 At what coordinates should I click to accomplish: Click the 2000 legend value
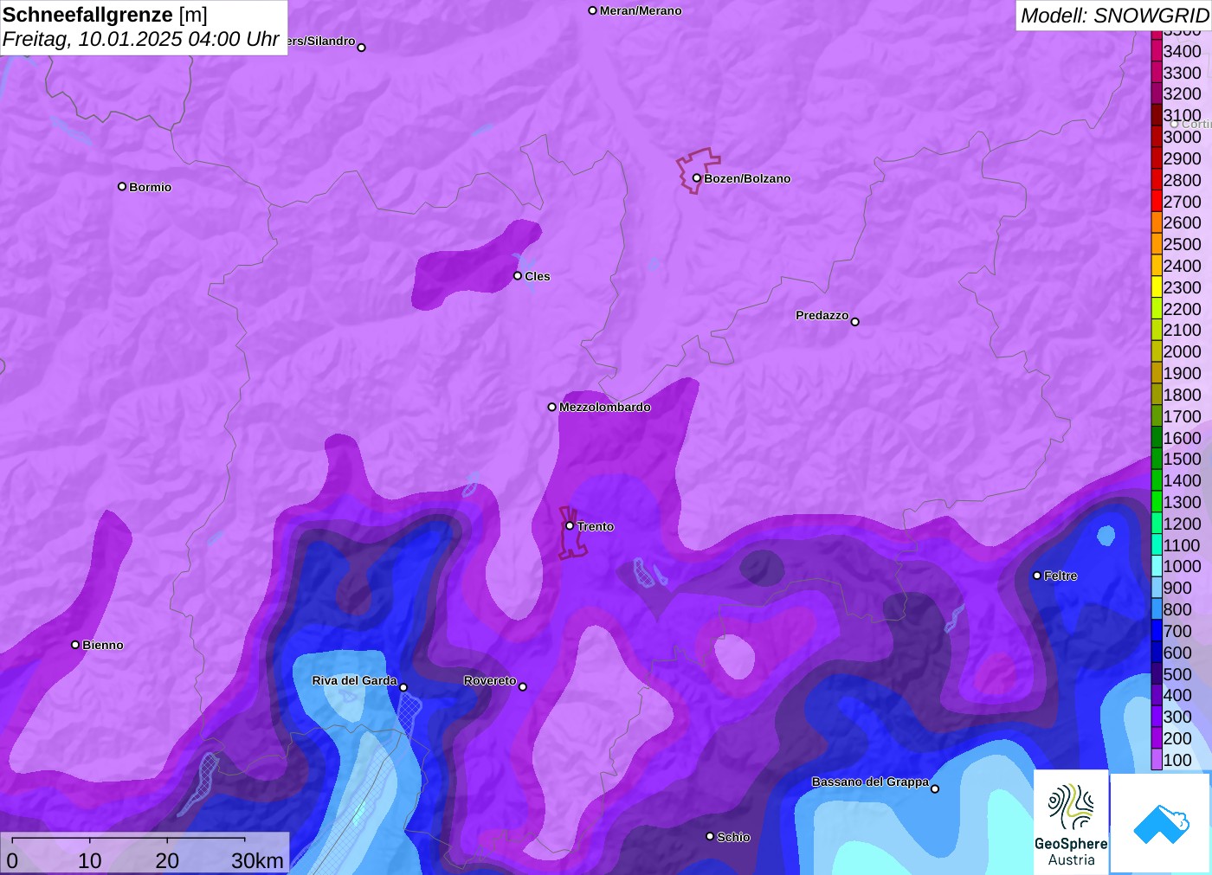pyautogui.click(x=1183, y=351)
